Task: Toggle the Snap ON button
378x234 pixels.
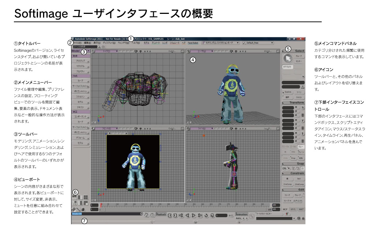Action: [285, 168]
